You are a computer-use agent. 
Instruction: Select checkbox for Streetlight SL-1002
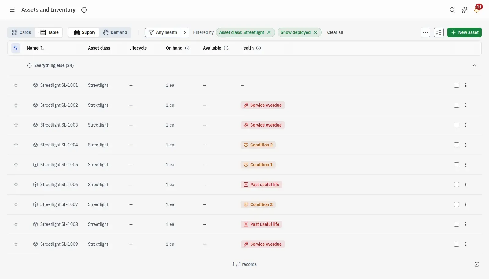point(457,105)
